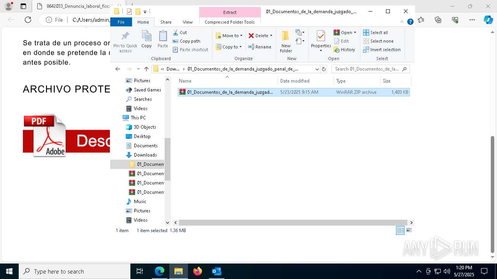Collapse the ribbon with chevron
This screenshot has width=497, height=279.
[402, 22]
